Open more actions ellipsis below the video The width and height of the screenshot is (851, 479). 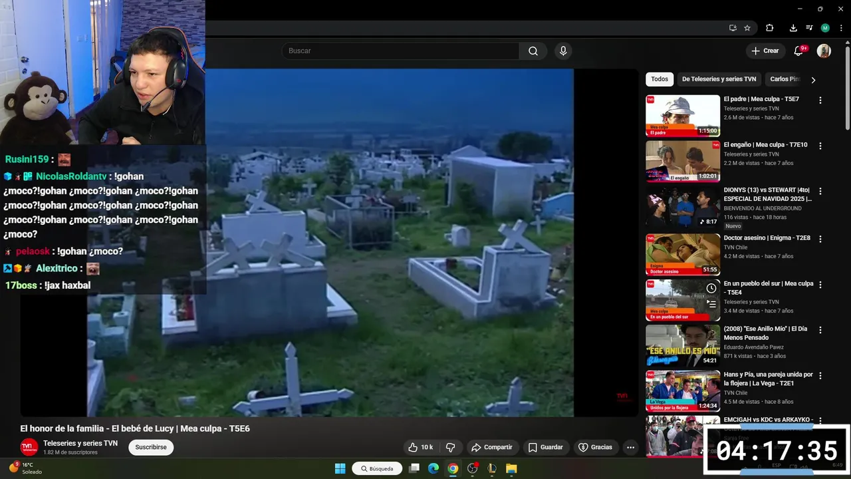630,447
